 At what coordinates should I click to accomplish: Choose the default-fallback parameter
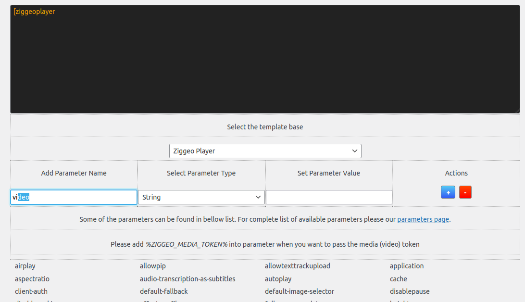point(164,291)
